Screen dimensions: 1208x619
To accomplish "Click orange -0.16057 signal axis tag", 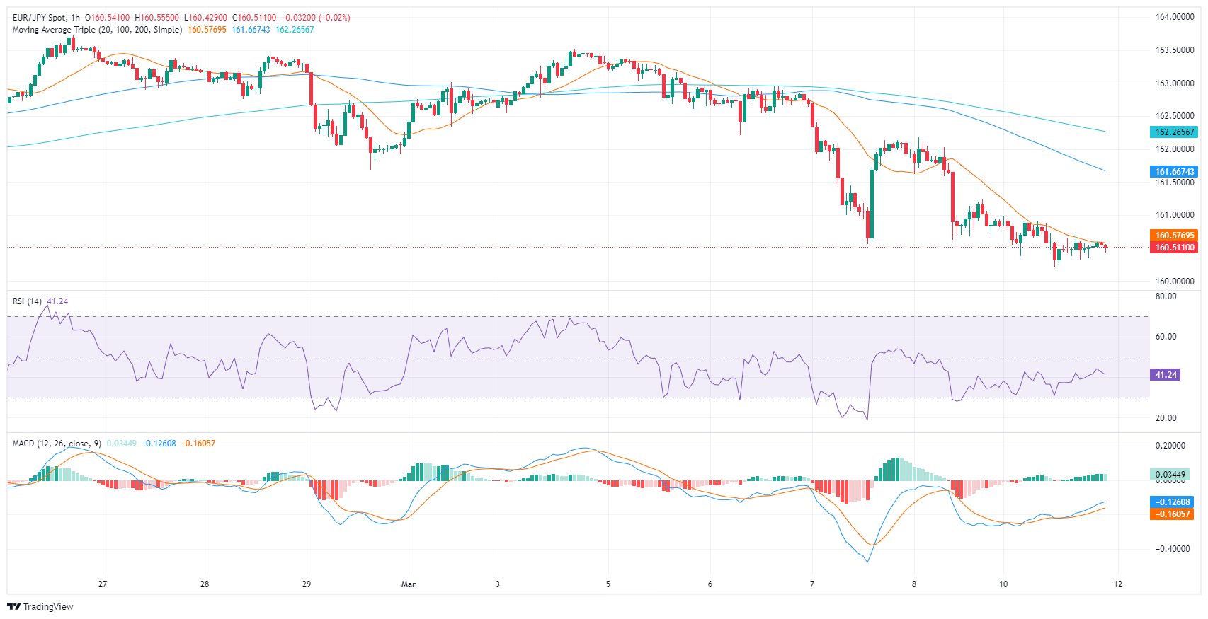I will pyautogui.click(x=1173, y=514).
